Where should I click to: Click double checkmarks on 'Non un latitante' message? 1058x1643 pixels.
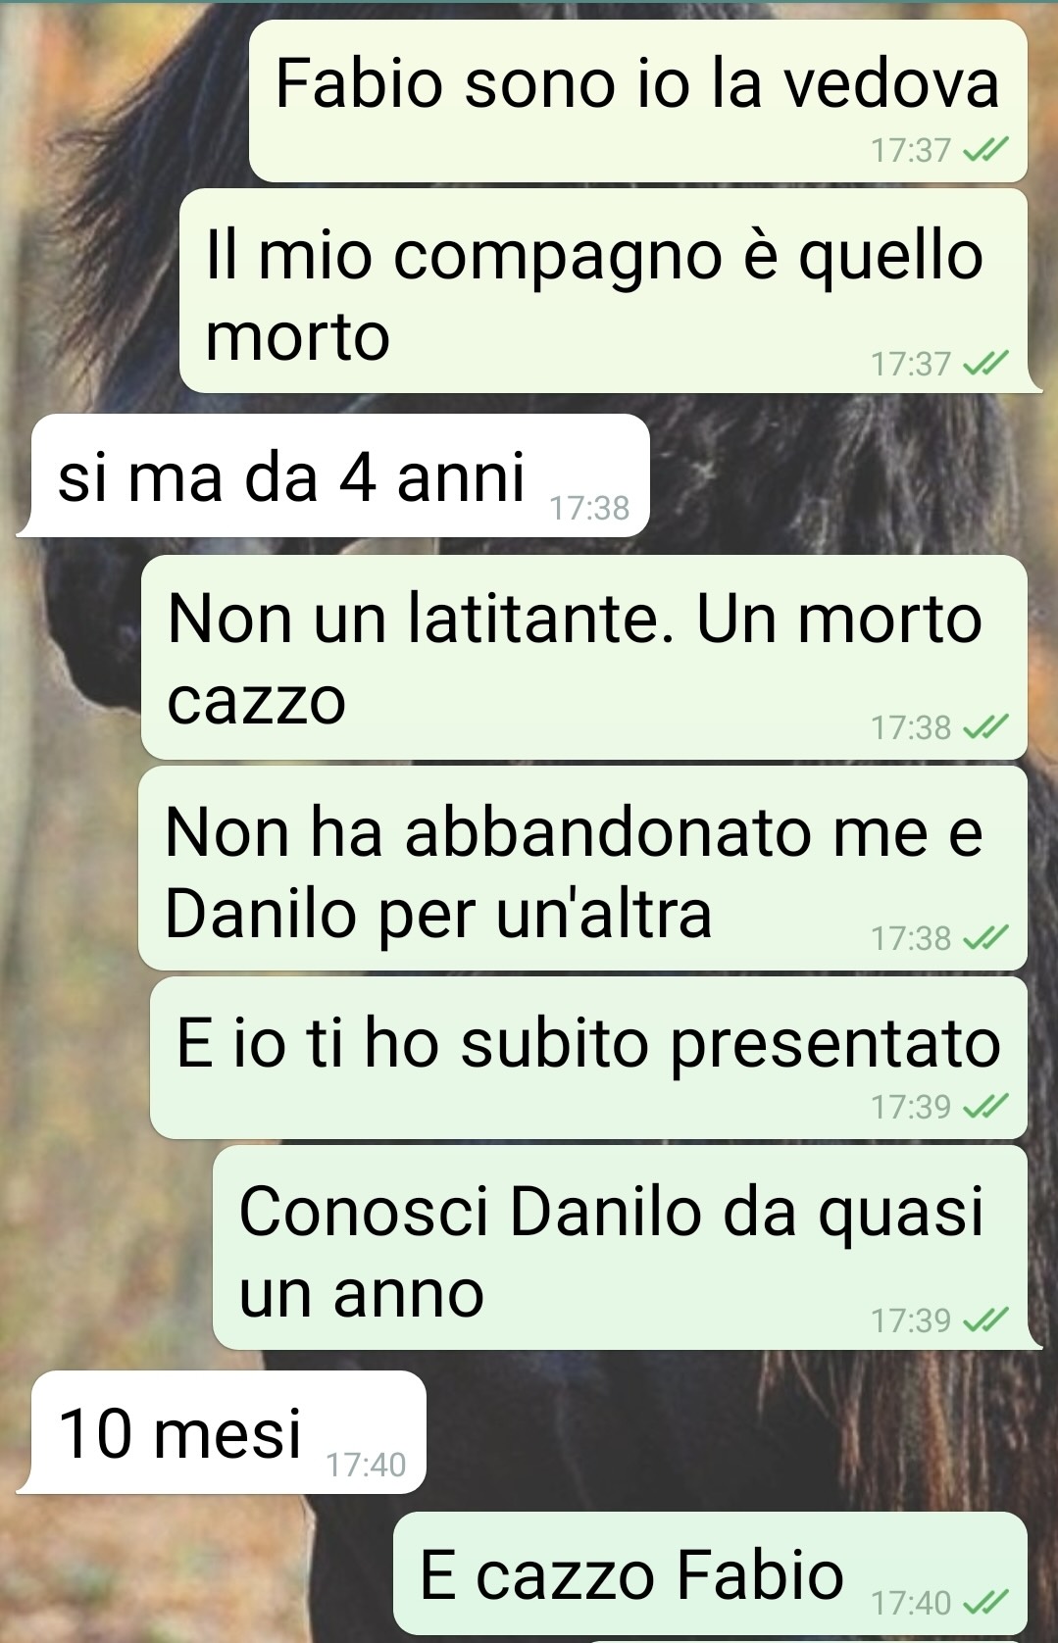985,727
